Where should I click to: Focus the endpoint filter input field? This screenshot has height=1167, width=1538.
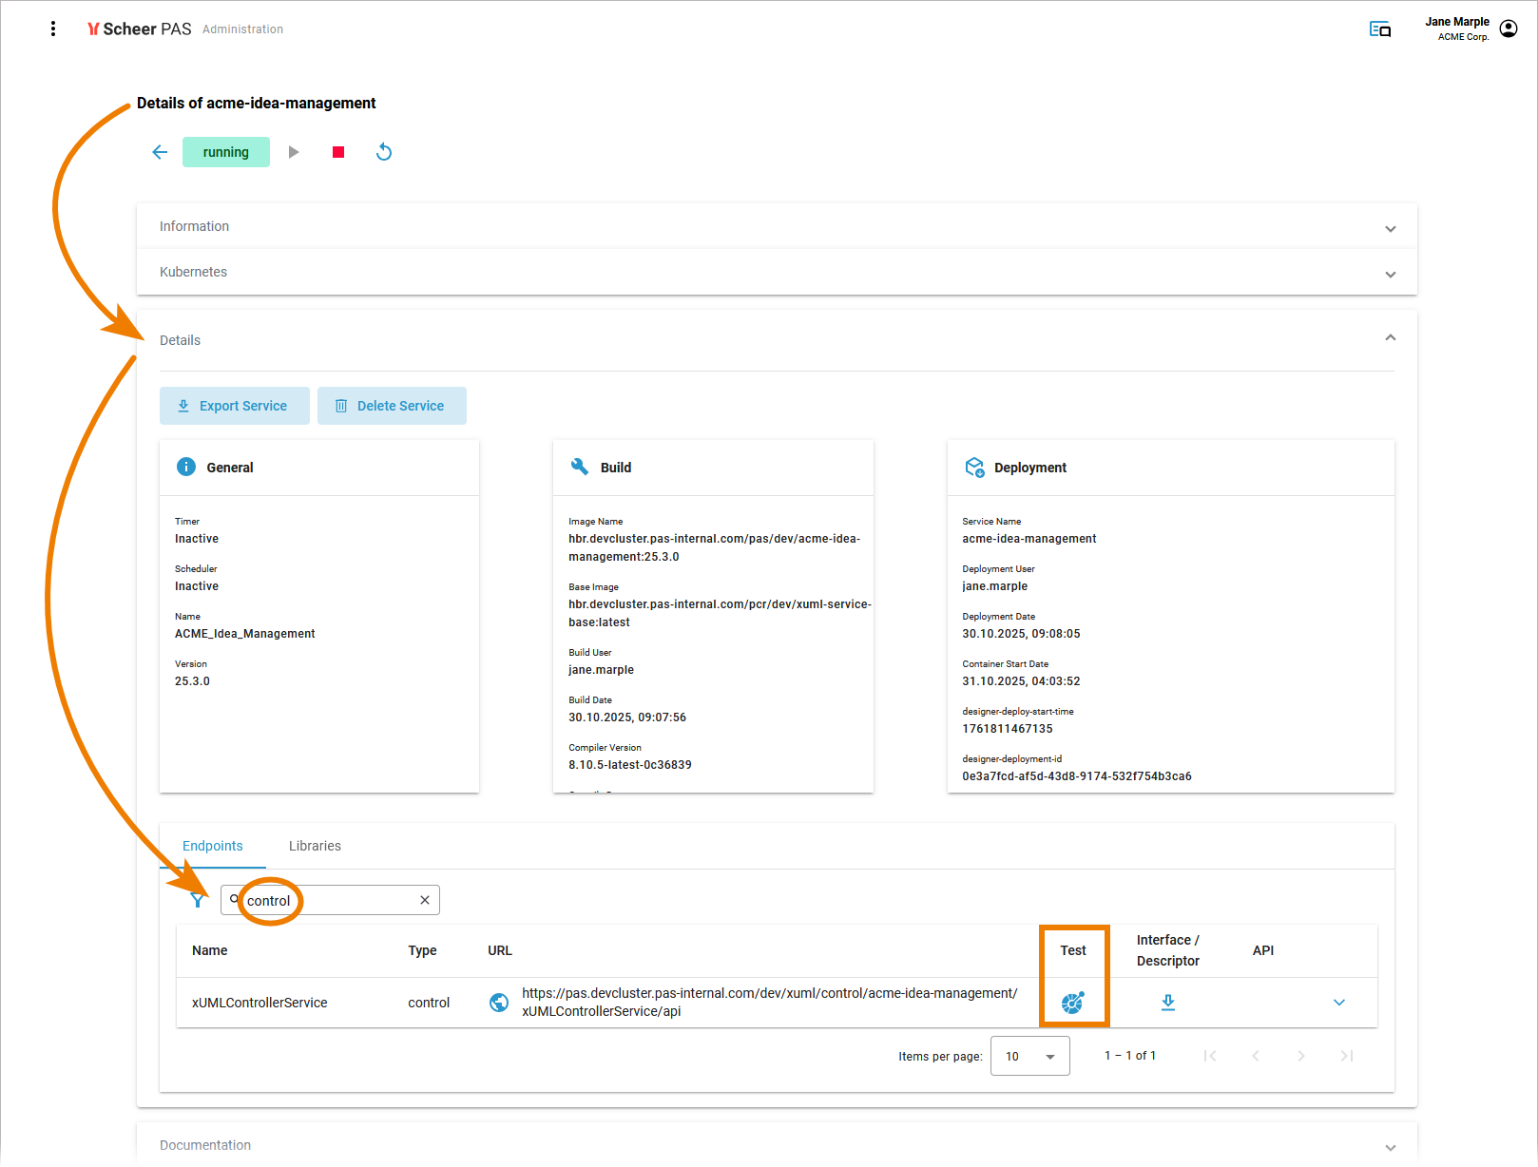(330, 900)
